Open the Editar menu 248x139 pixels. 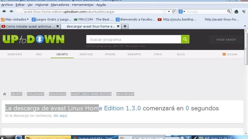tap(20, 5)
